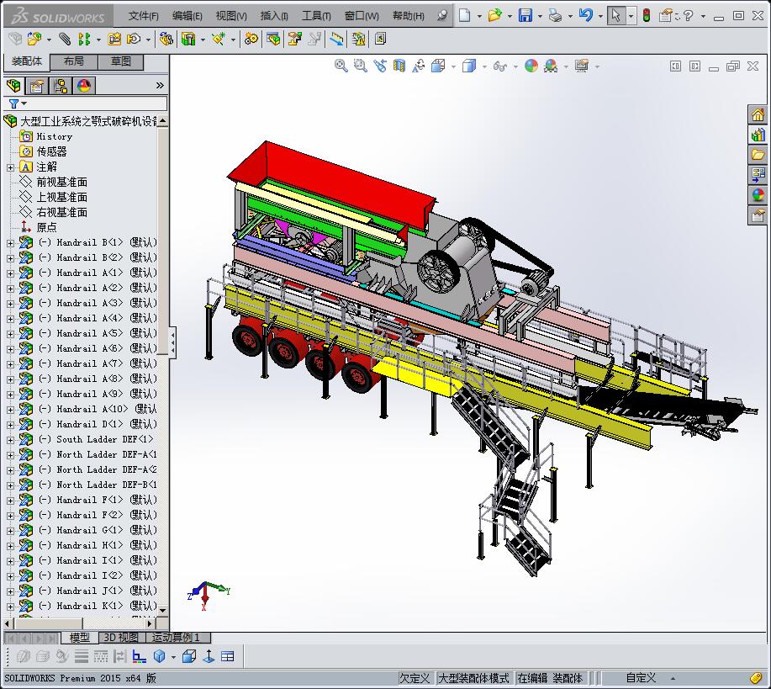Switch to the DisplayManager panel tab
Screen dimensions: 771x689
[84, 86]
